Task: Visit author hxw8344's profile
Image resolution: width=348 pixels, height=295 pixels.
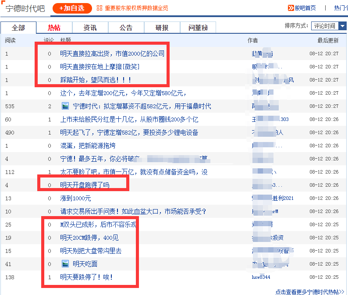Action: 261,277
